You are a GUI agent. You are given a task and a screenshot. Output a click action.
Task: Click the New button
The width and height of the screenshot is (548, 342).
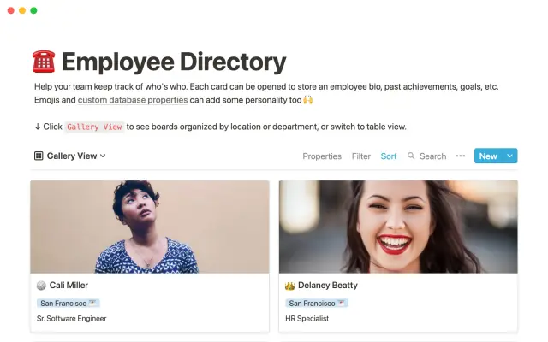(488, 156)
